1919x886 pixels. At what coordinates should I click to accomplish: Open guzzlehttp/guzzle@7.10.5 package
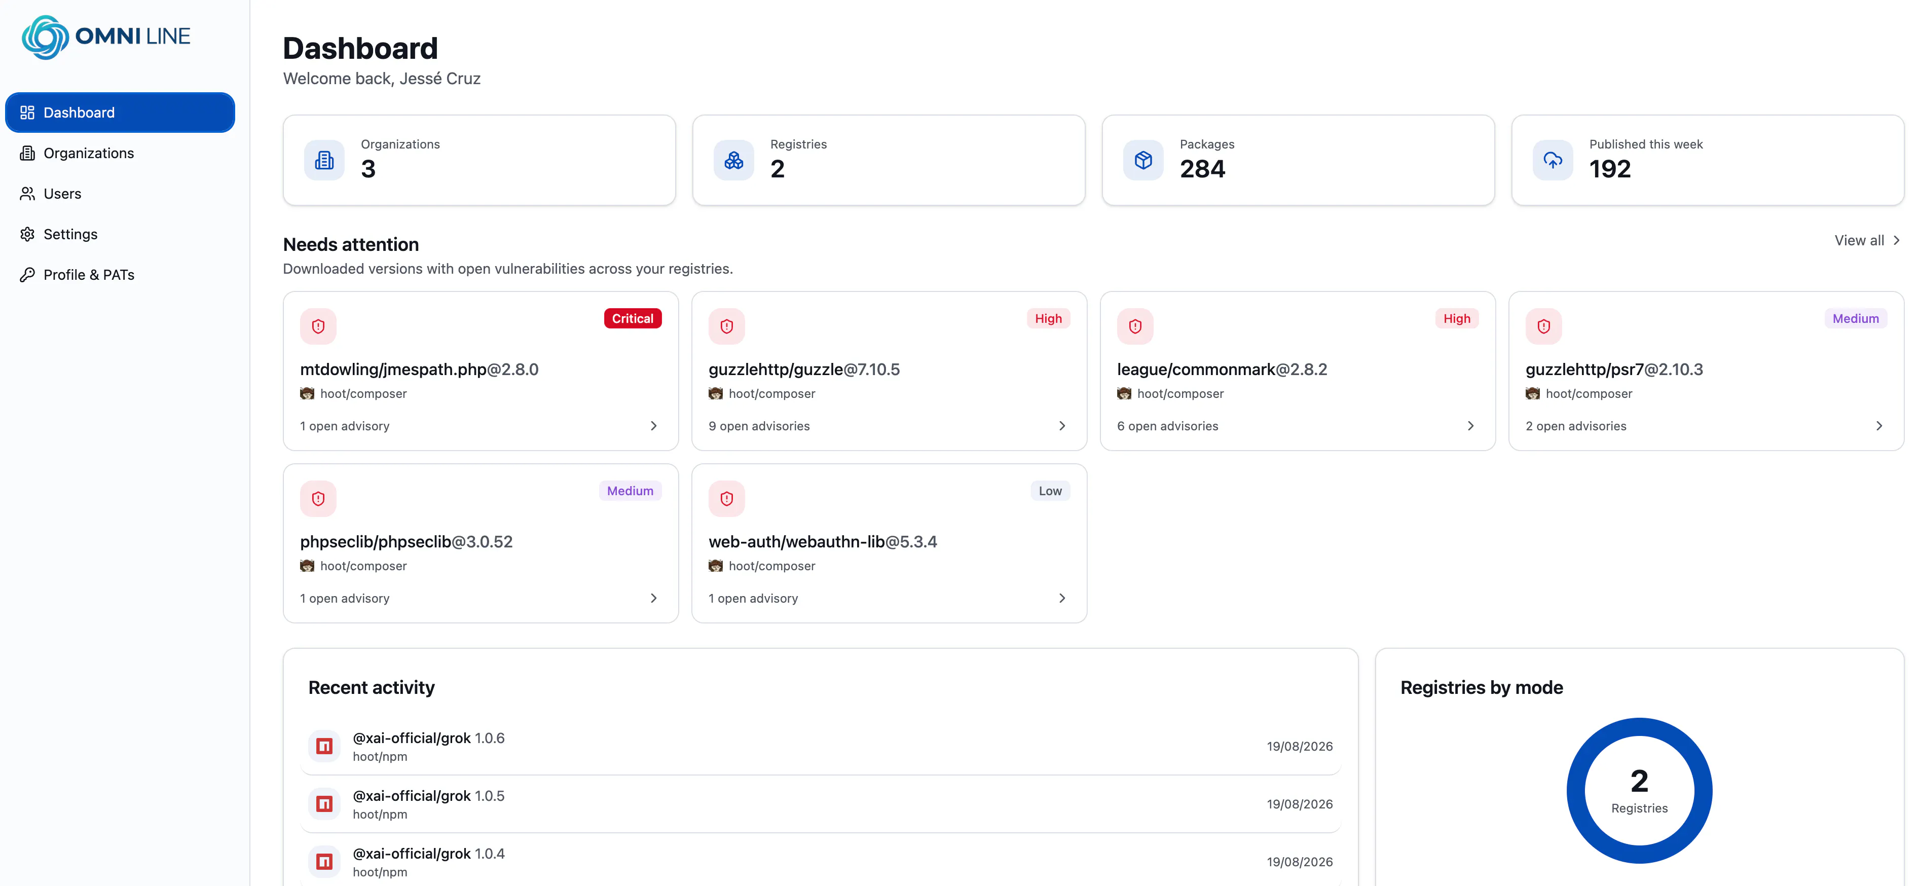pos(804,370)
